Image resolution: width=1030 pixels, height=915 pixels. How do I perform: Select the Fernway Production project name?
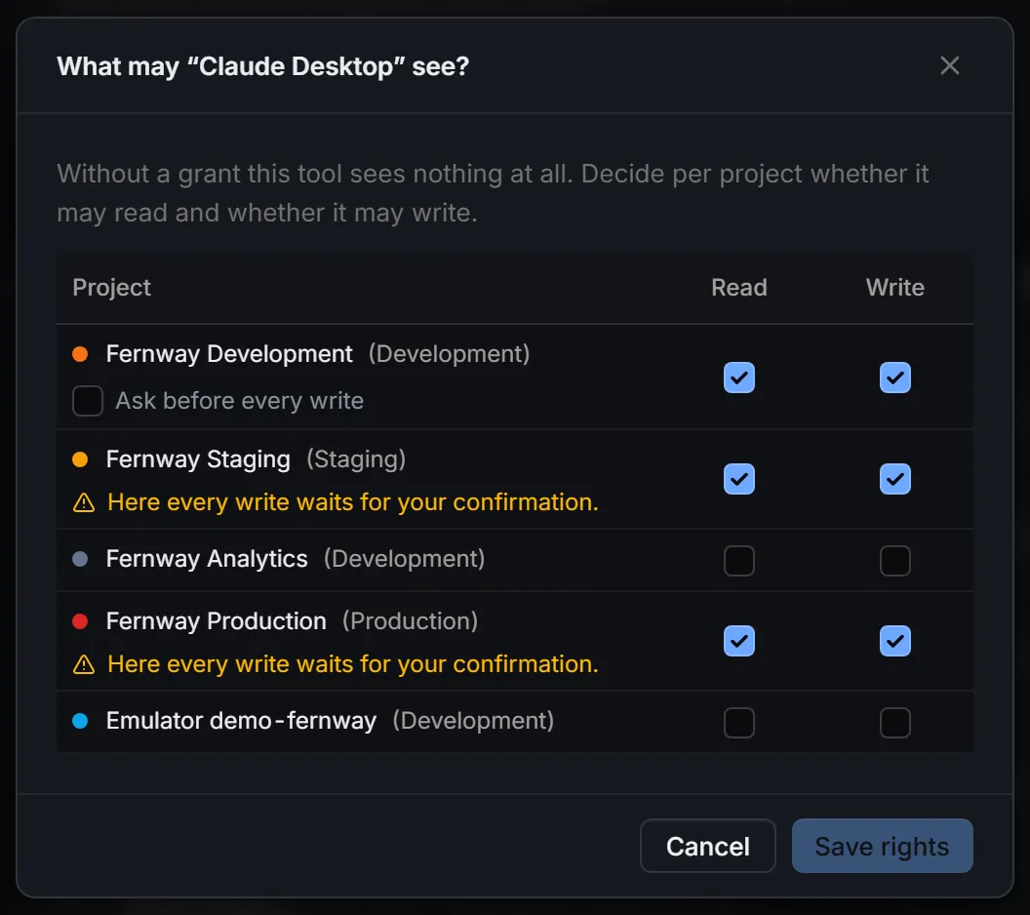point(217,621)
